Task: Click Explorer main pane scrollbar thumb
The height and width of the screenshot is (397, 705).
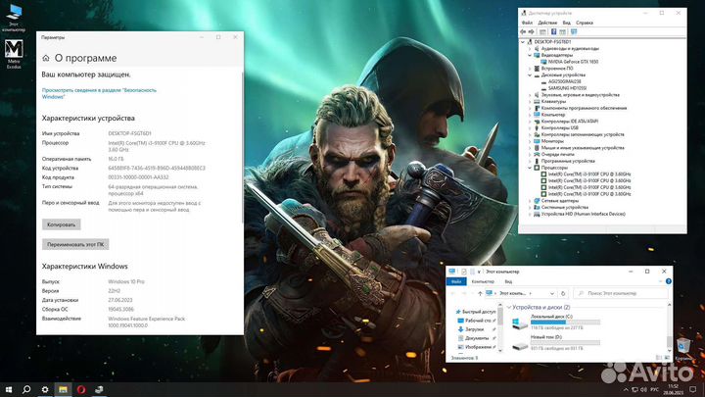Action: pyautogui.click(x=670, y=341)
